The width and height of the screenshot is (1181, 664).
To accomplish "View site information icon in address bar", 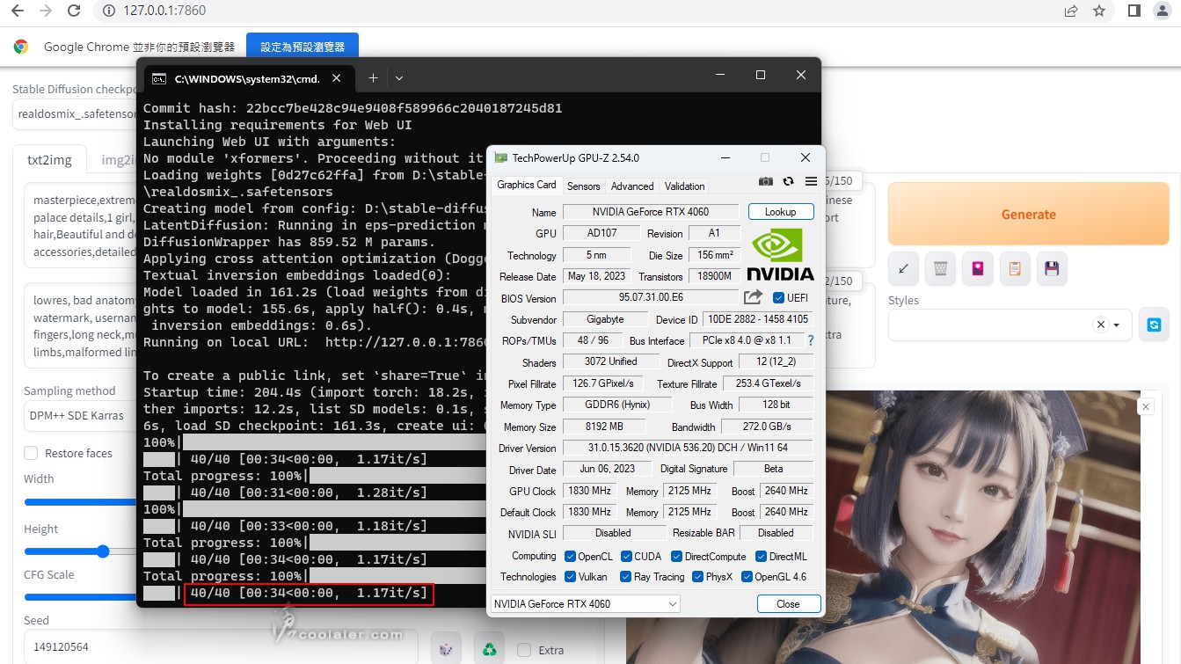I will tap(108, 11).
